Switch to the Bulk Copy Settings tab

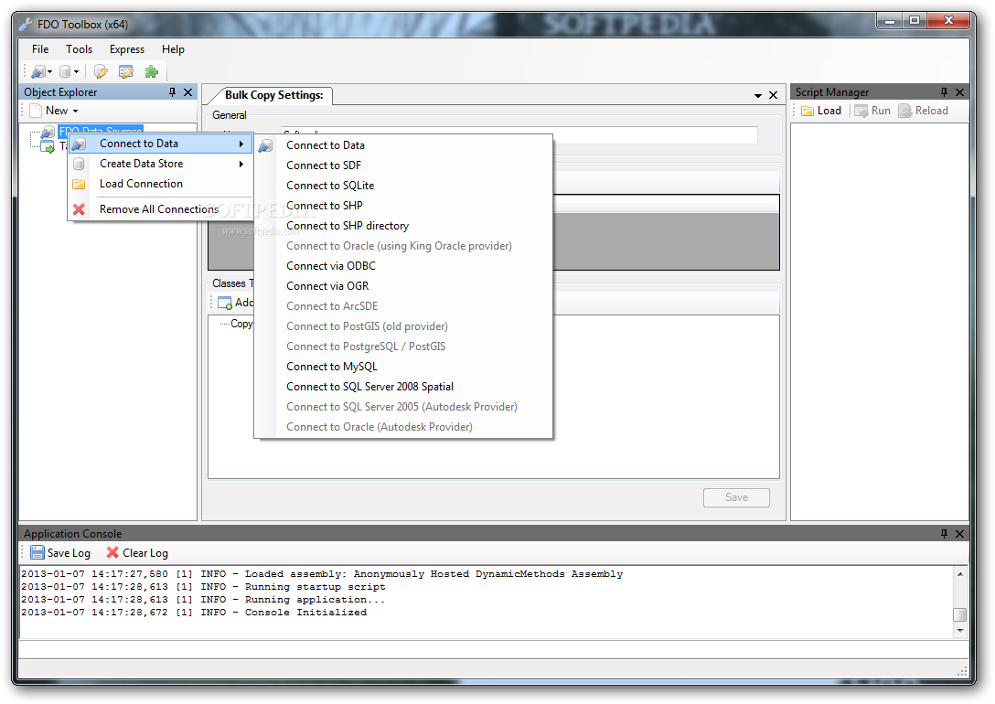273,95
